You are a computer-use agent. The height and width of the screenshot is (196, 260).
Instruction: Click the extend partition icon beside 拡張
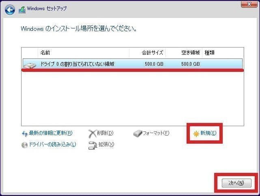coord(92,145)
